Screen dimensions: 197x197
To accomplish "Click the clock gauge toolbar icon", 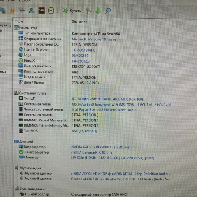I will (51, 11).
